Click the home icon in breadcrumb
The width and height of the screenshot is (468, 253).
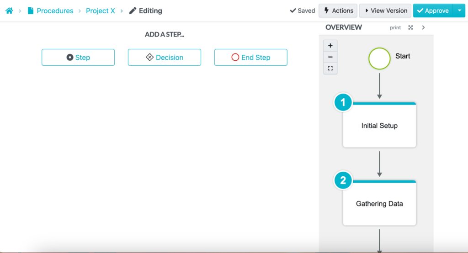coord(9,11)
